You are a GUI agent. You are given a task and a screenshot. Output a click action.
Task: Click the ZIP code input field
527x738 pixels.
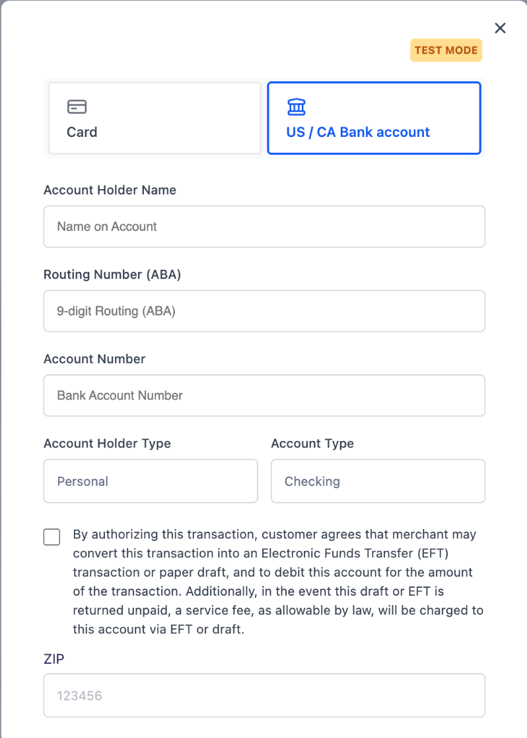coord(264,696)
